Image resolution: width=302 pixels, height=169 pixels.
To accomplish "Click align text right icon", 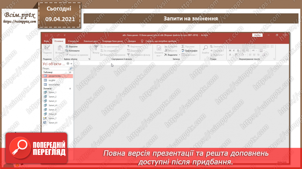I will (x=258, y=55).
